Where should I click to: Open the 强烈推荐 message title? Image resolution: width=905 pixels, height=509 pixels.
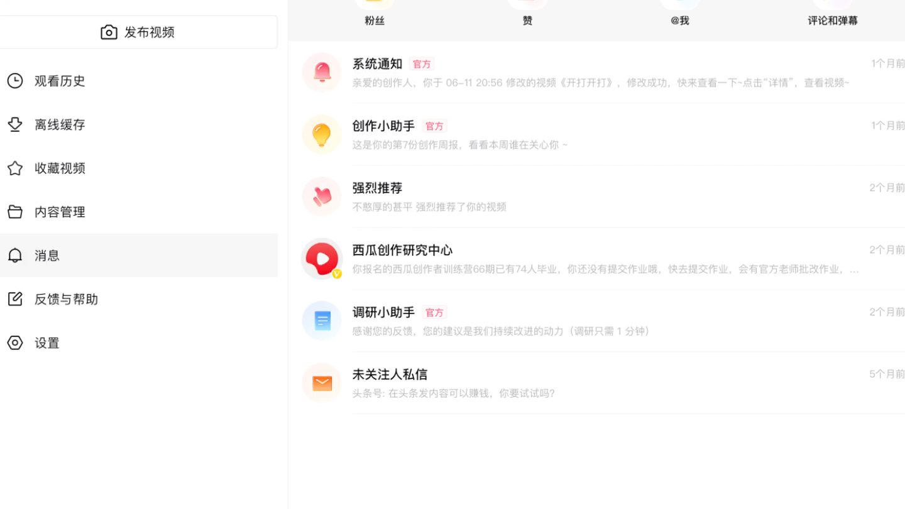click(377, 188)
